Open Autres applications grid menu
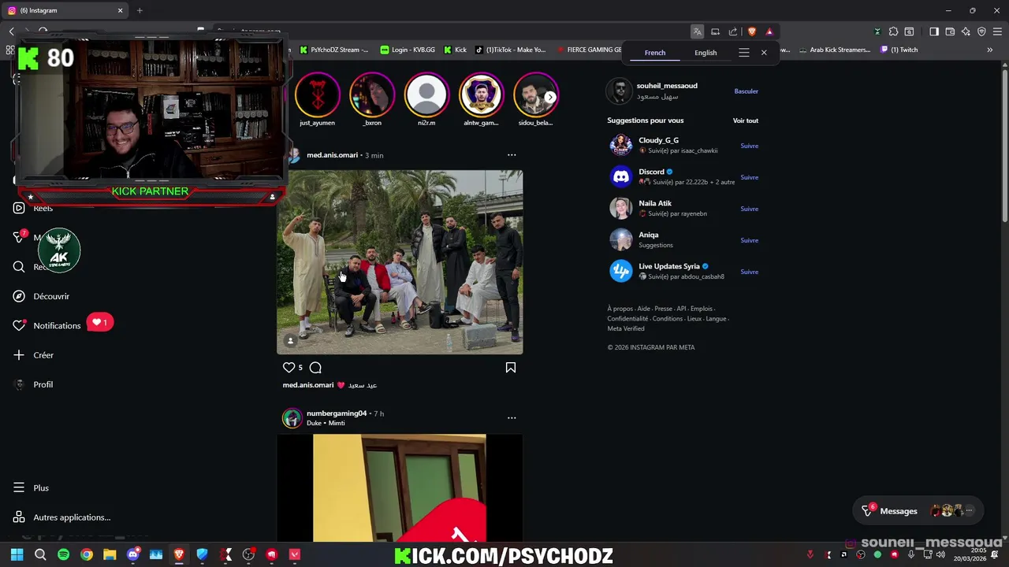 tap(62, 517)
